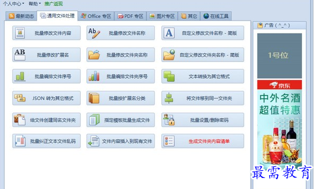Click the green align icon for 将文件移到同一文件夹
Screen dimensions: 316x189
tap(169, 98)
